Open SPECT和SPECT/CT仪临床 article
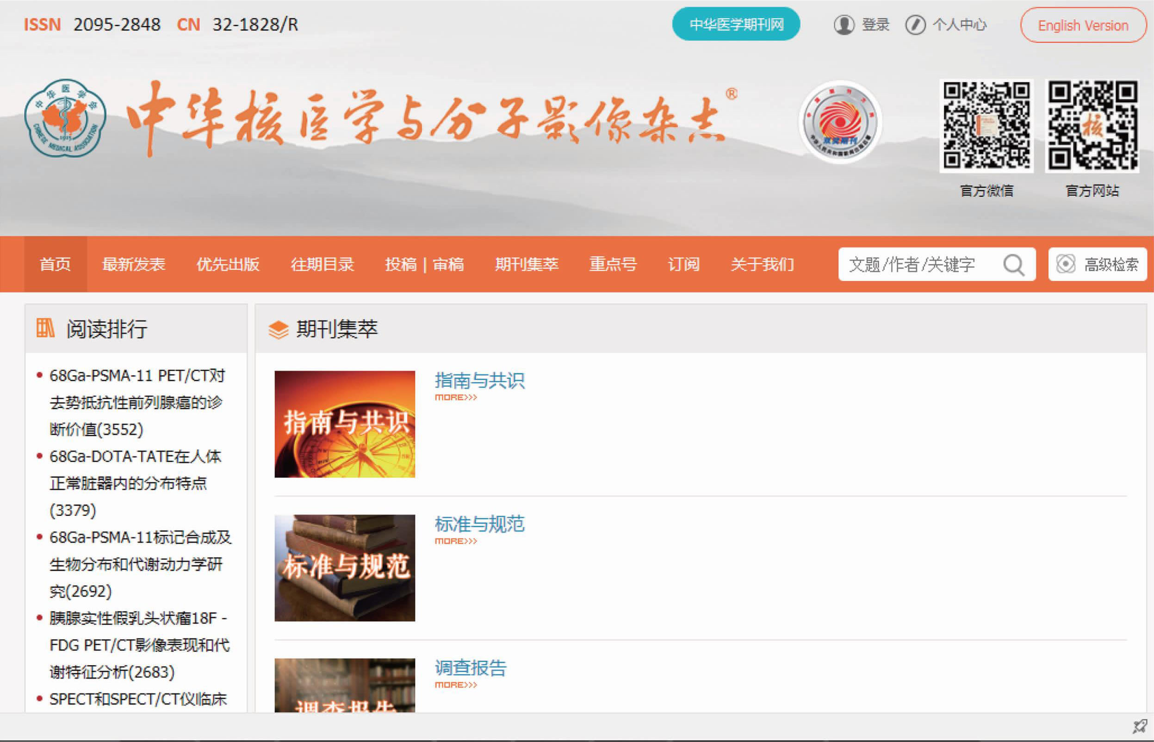1154x742 pixels. point(138,699)
